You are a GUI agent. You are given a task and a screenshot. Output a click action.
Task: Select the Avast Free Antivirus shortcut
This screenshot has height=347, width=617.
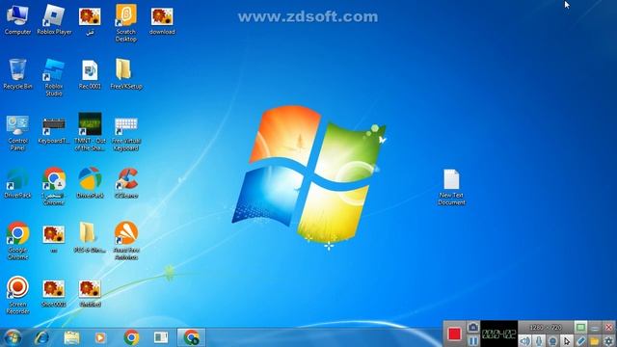126,241
